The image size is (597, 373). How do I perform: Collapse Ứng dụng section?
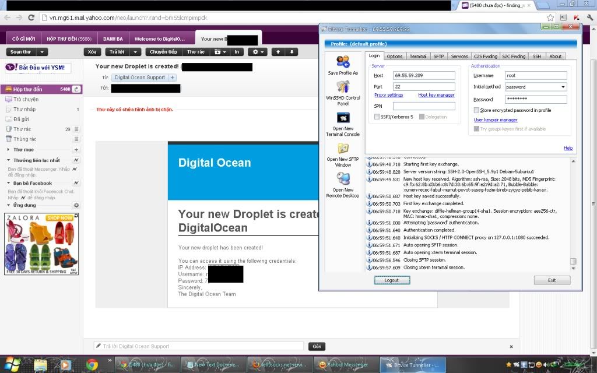[8, 205]
